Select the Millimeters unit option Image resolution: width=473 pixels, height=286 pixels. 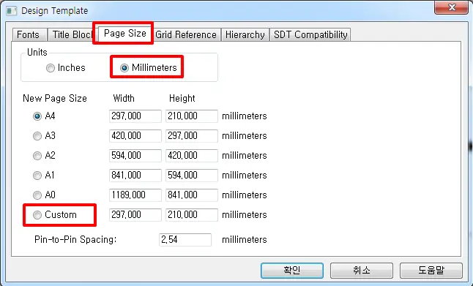click(149, 68)
